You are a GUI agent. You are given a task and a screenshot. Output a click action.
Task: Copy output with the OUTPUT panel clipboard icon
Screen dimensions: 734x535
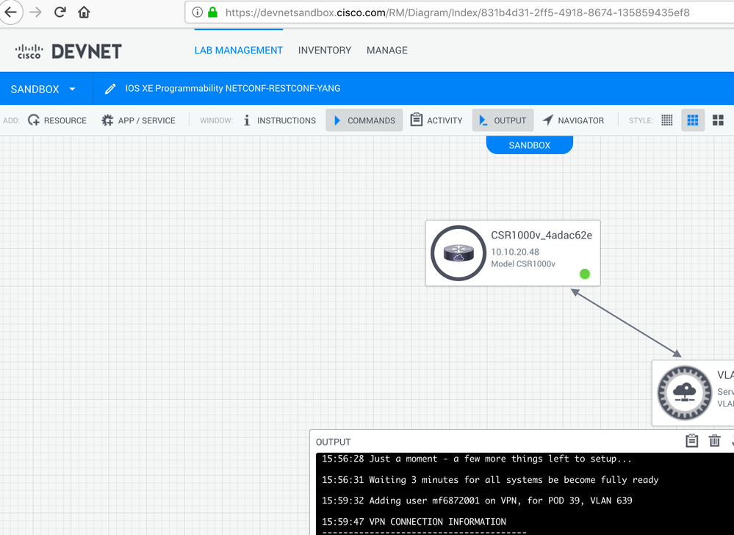click(691, 440)
